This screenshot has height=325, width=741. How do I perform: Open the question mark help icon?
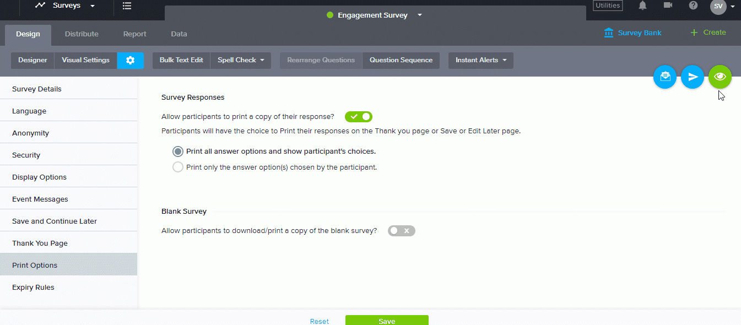693,6
